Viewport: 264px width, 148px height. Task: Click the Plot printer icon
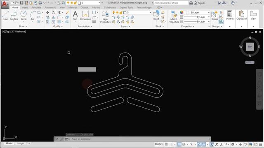pyautogui.click(x=40, y=3)
